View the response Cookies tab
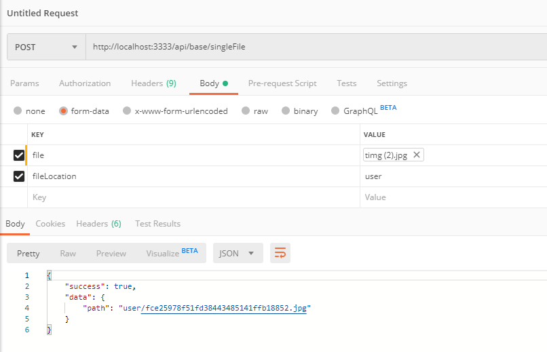Image resolution: width=547 pixels, height=352 pixels. pos(50,224)
